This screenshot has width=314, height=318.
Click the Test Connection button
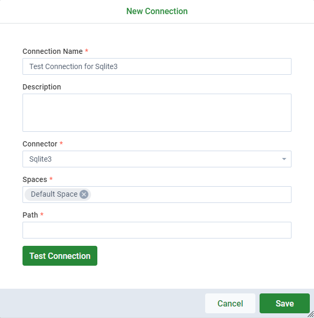click(60, 256)
